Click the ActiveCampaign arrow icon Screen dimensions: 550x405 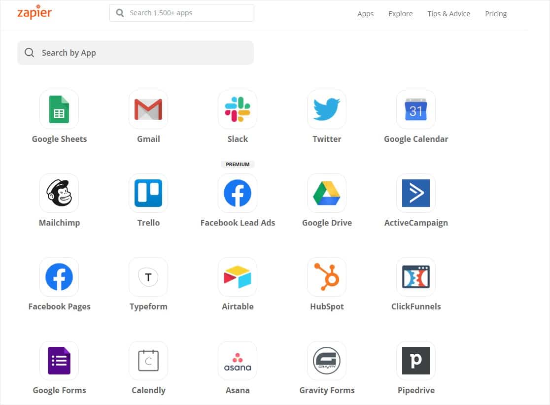[x=415, y=193]
